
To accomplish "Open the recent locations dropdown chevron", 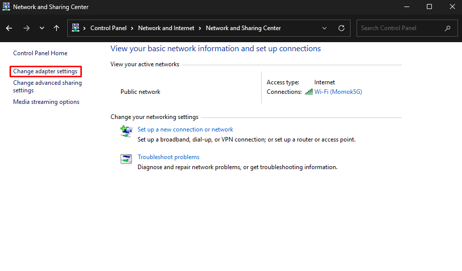I will click(x=42, y=28).
